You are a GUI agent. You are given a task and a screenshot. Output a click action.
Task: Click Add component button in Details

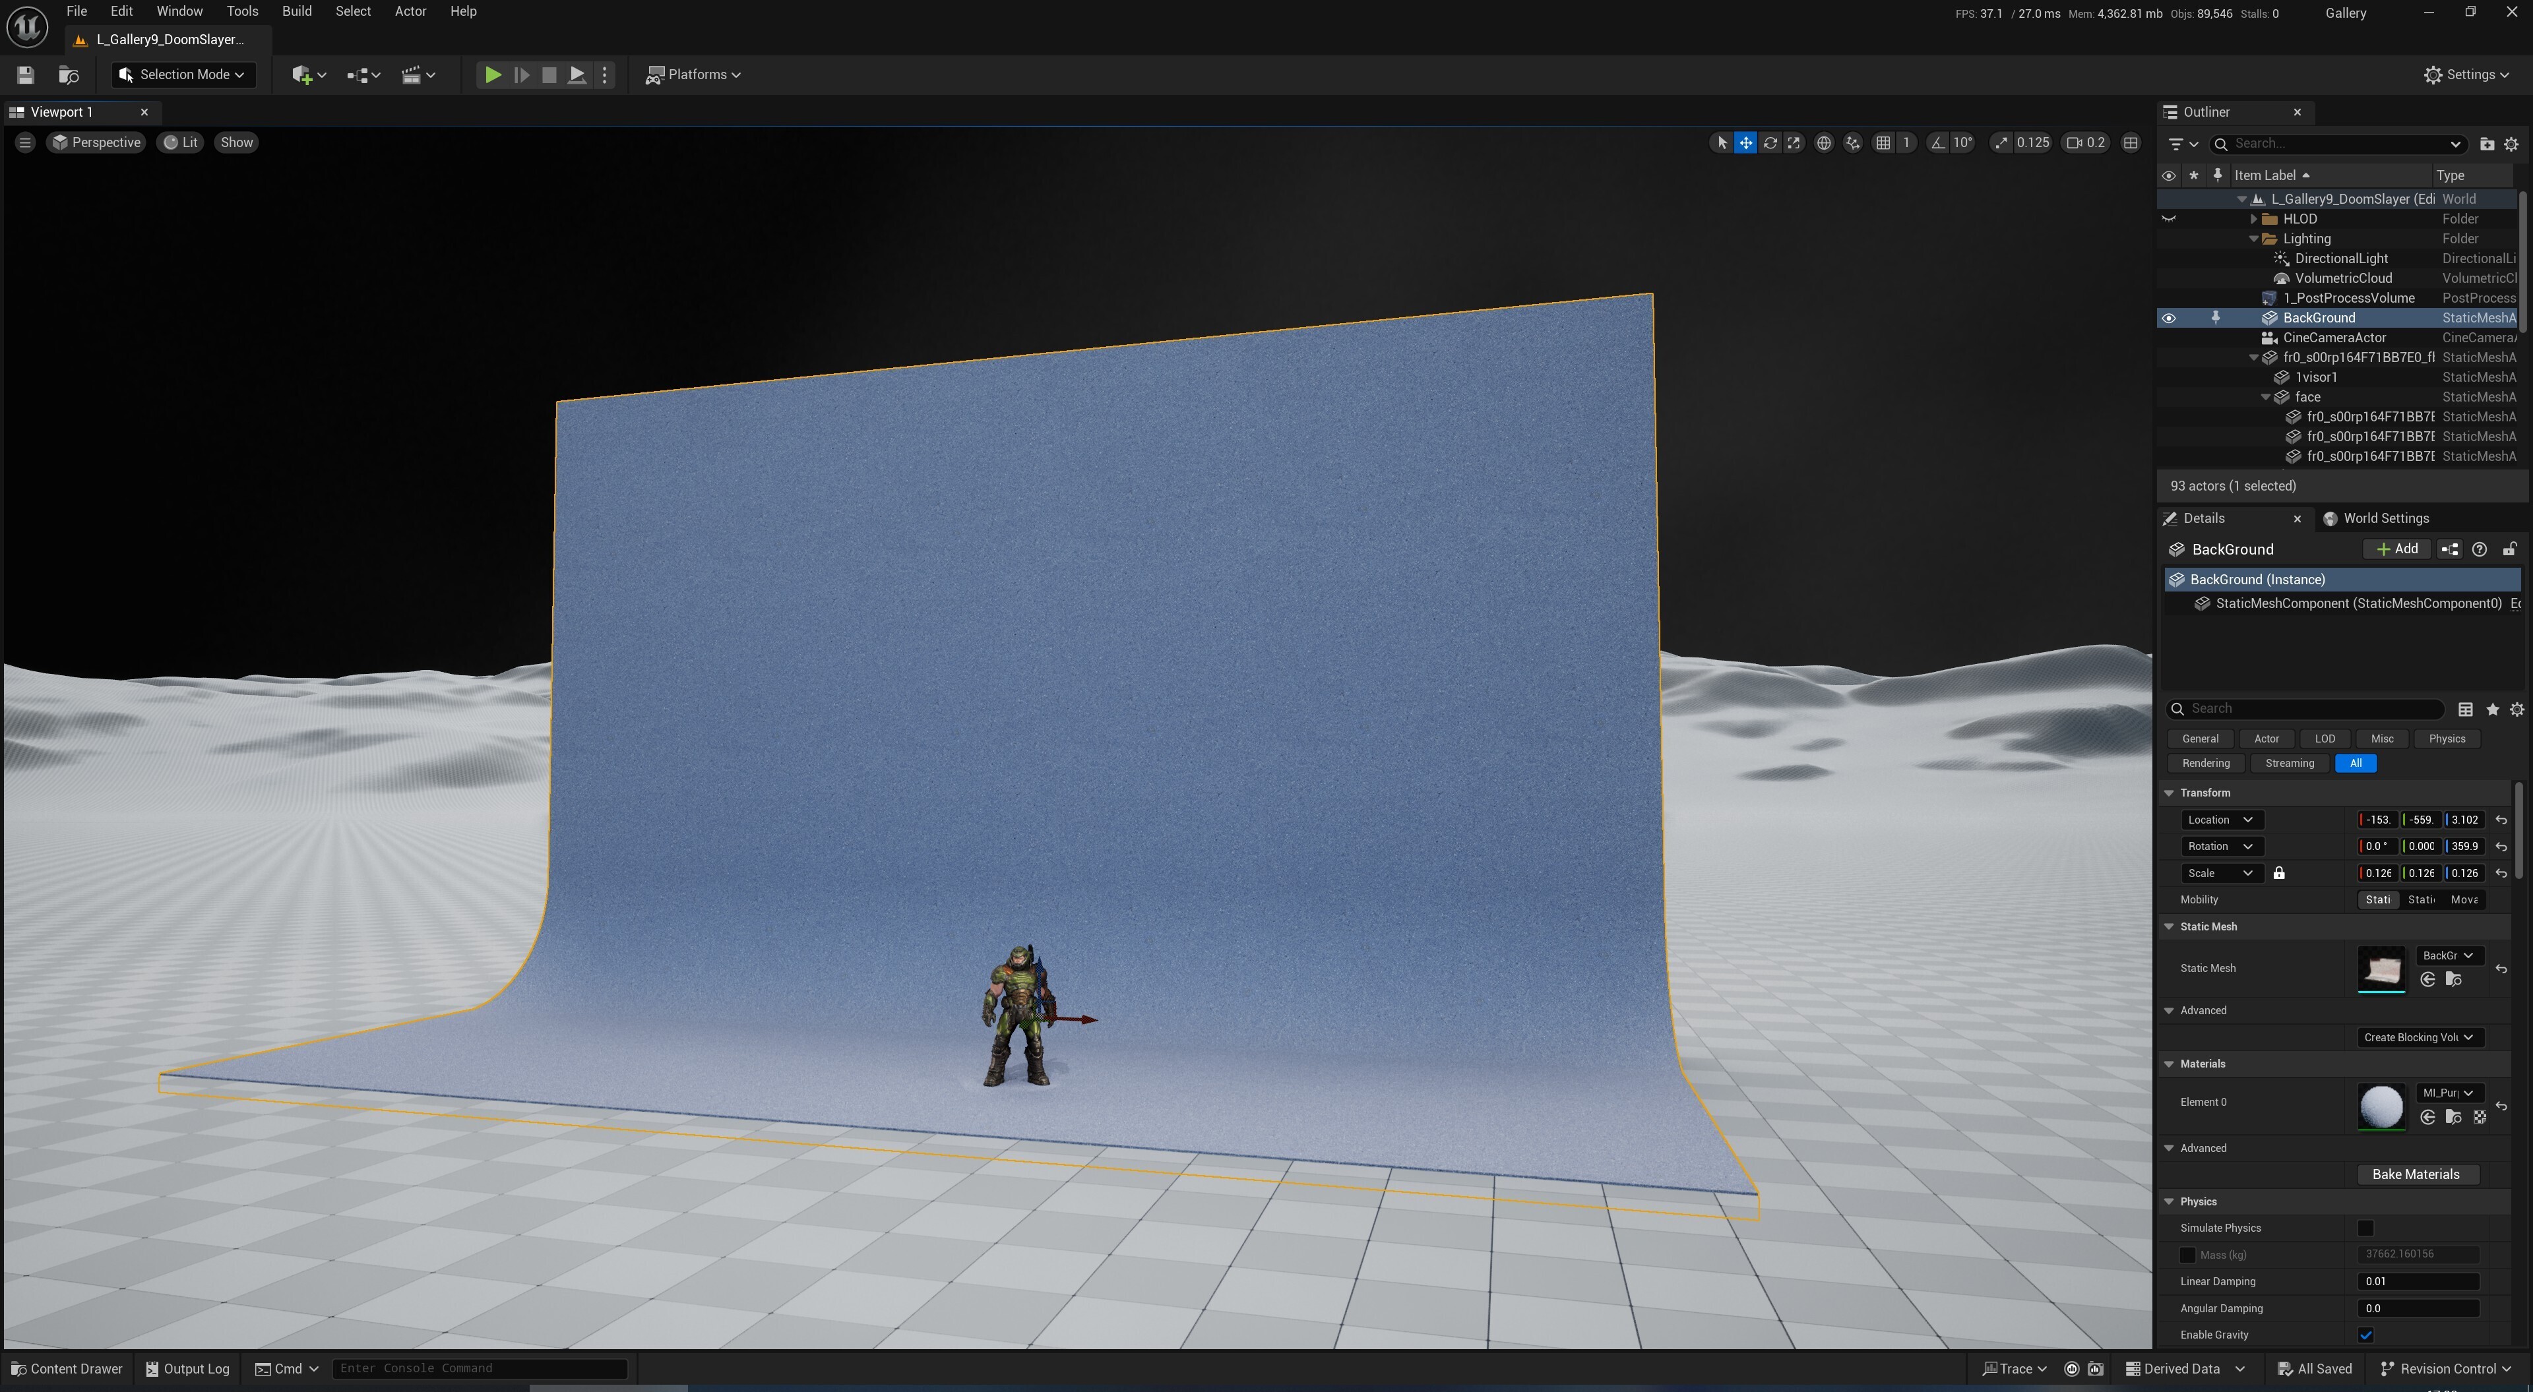point(2396,549)
